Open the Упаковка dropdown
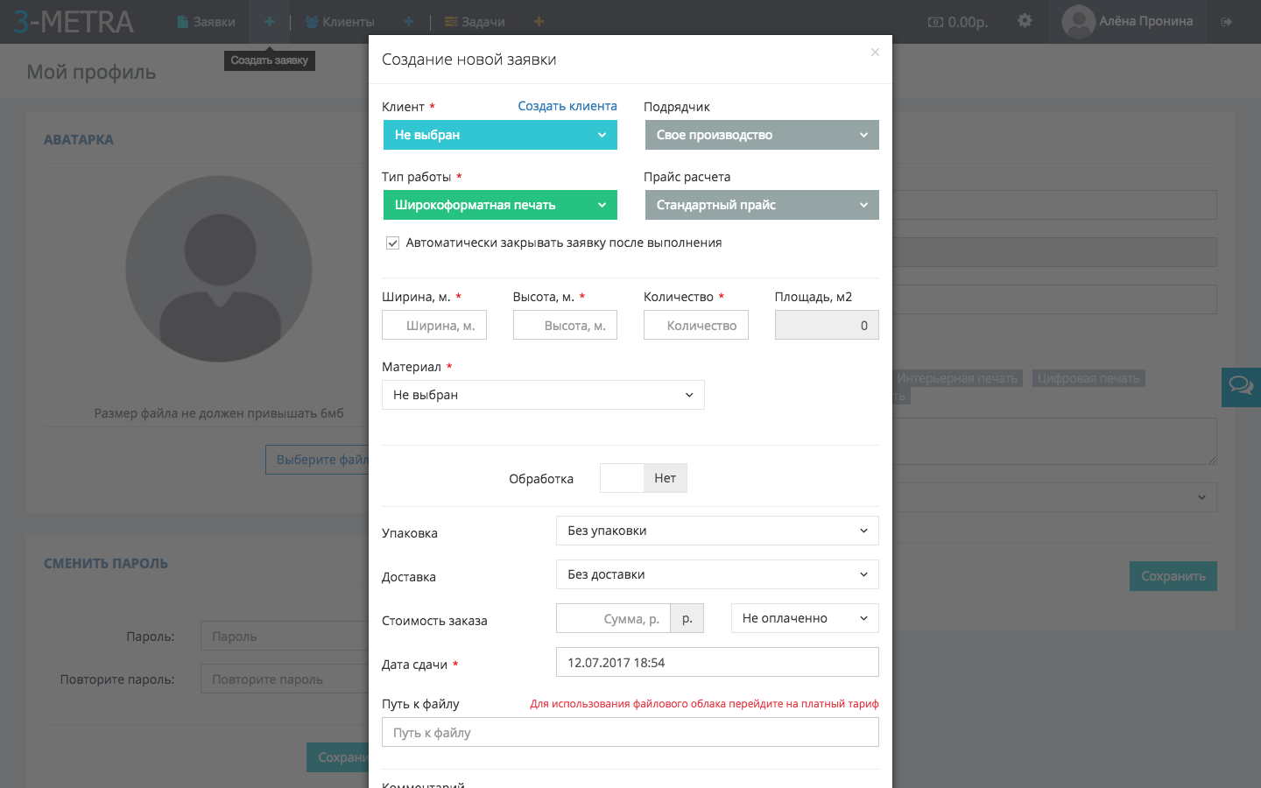This screenshot has height=788, width=1261. [x=717, y=531]
